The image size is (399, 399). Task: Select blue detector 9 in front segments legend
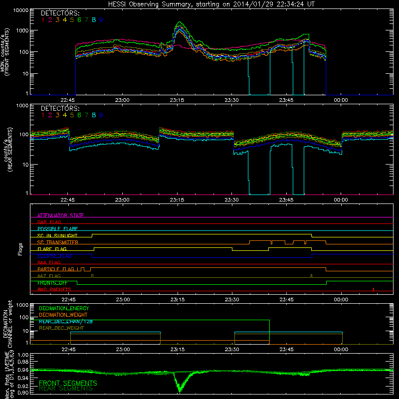101,20
